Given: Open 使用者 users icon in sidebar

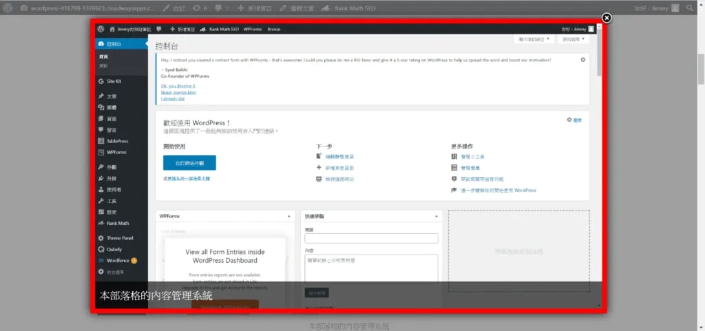Looking at the screenshot, I should pyautogui.click(x=101, y=189).
